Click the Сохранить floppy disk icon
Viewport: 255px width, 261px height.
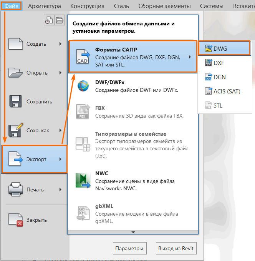15,101
